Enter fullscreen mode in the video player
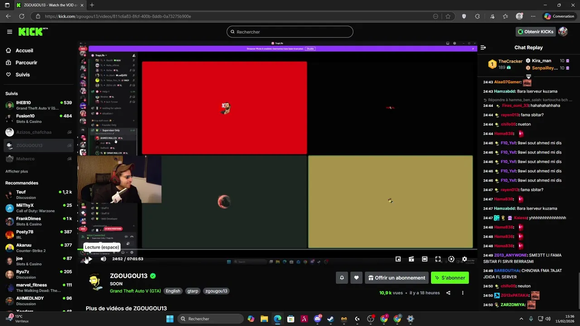 click(x=438, y=259)
